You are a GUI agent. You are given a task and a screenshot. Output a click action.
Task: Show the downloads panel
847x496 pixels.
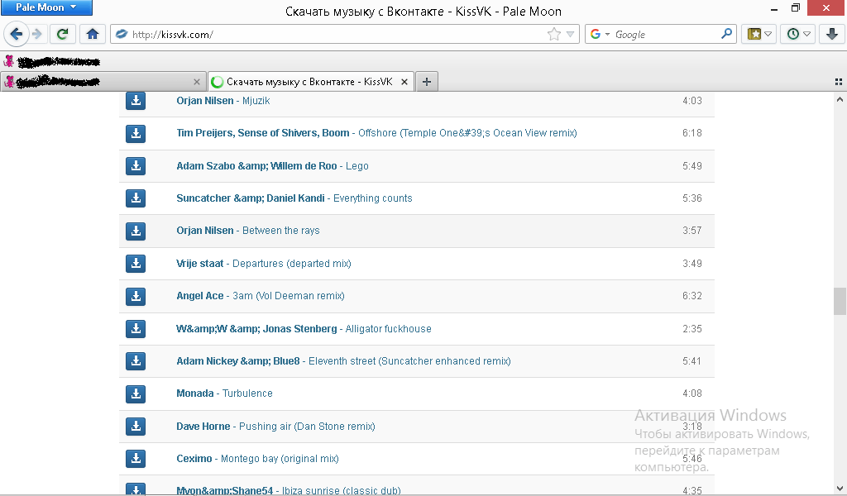[x=832, y=34]
